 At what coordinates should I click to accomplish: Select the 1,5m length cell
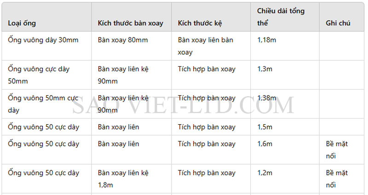(x=265, y=127)
